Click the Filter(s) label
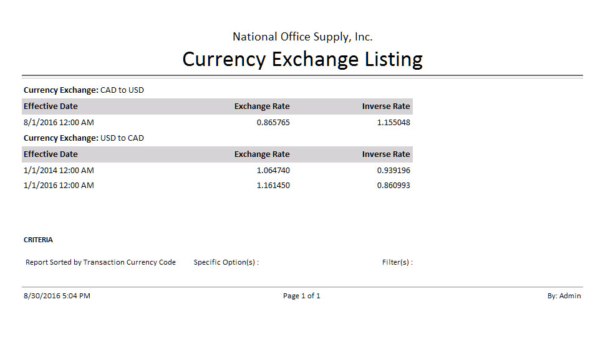This screenshot has width=608, height=340. coord(397,263)
